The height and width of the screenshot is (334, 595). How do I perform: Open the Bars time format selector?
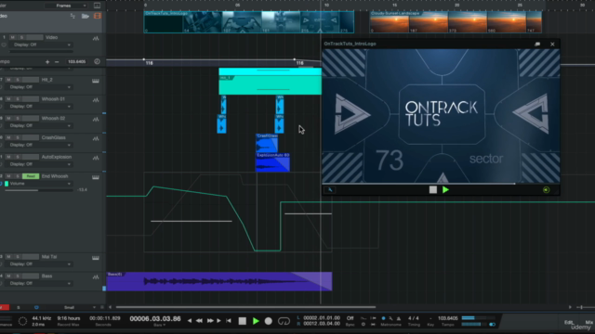(159, 326)
